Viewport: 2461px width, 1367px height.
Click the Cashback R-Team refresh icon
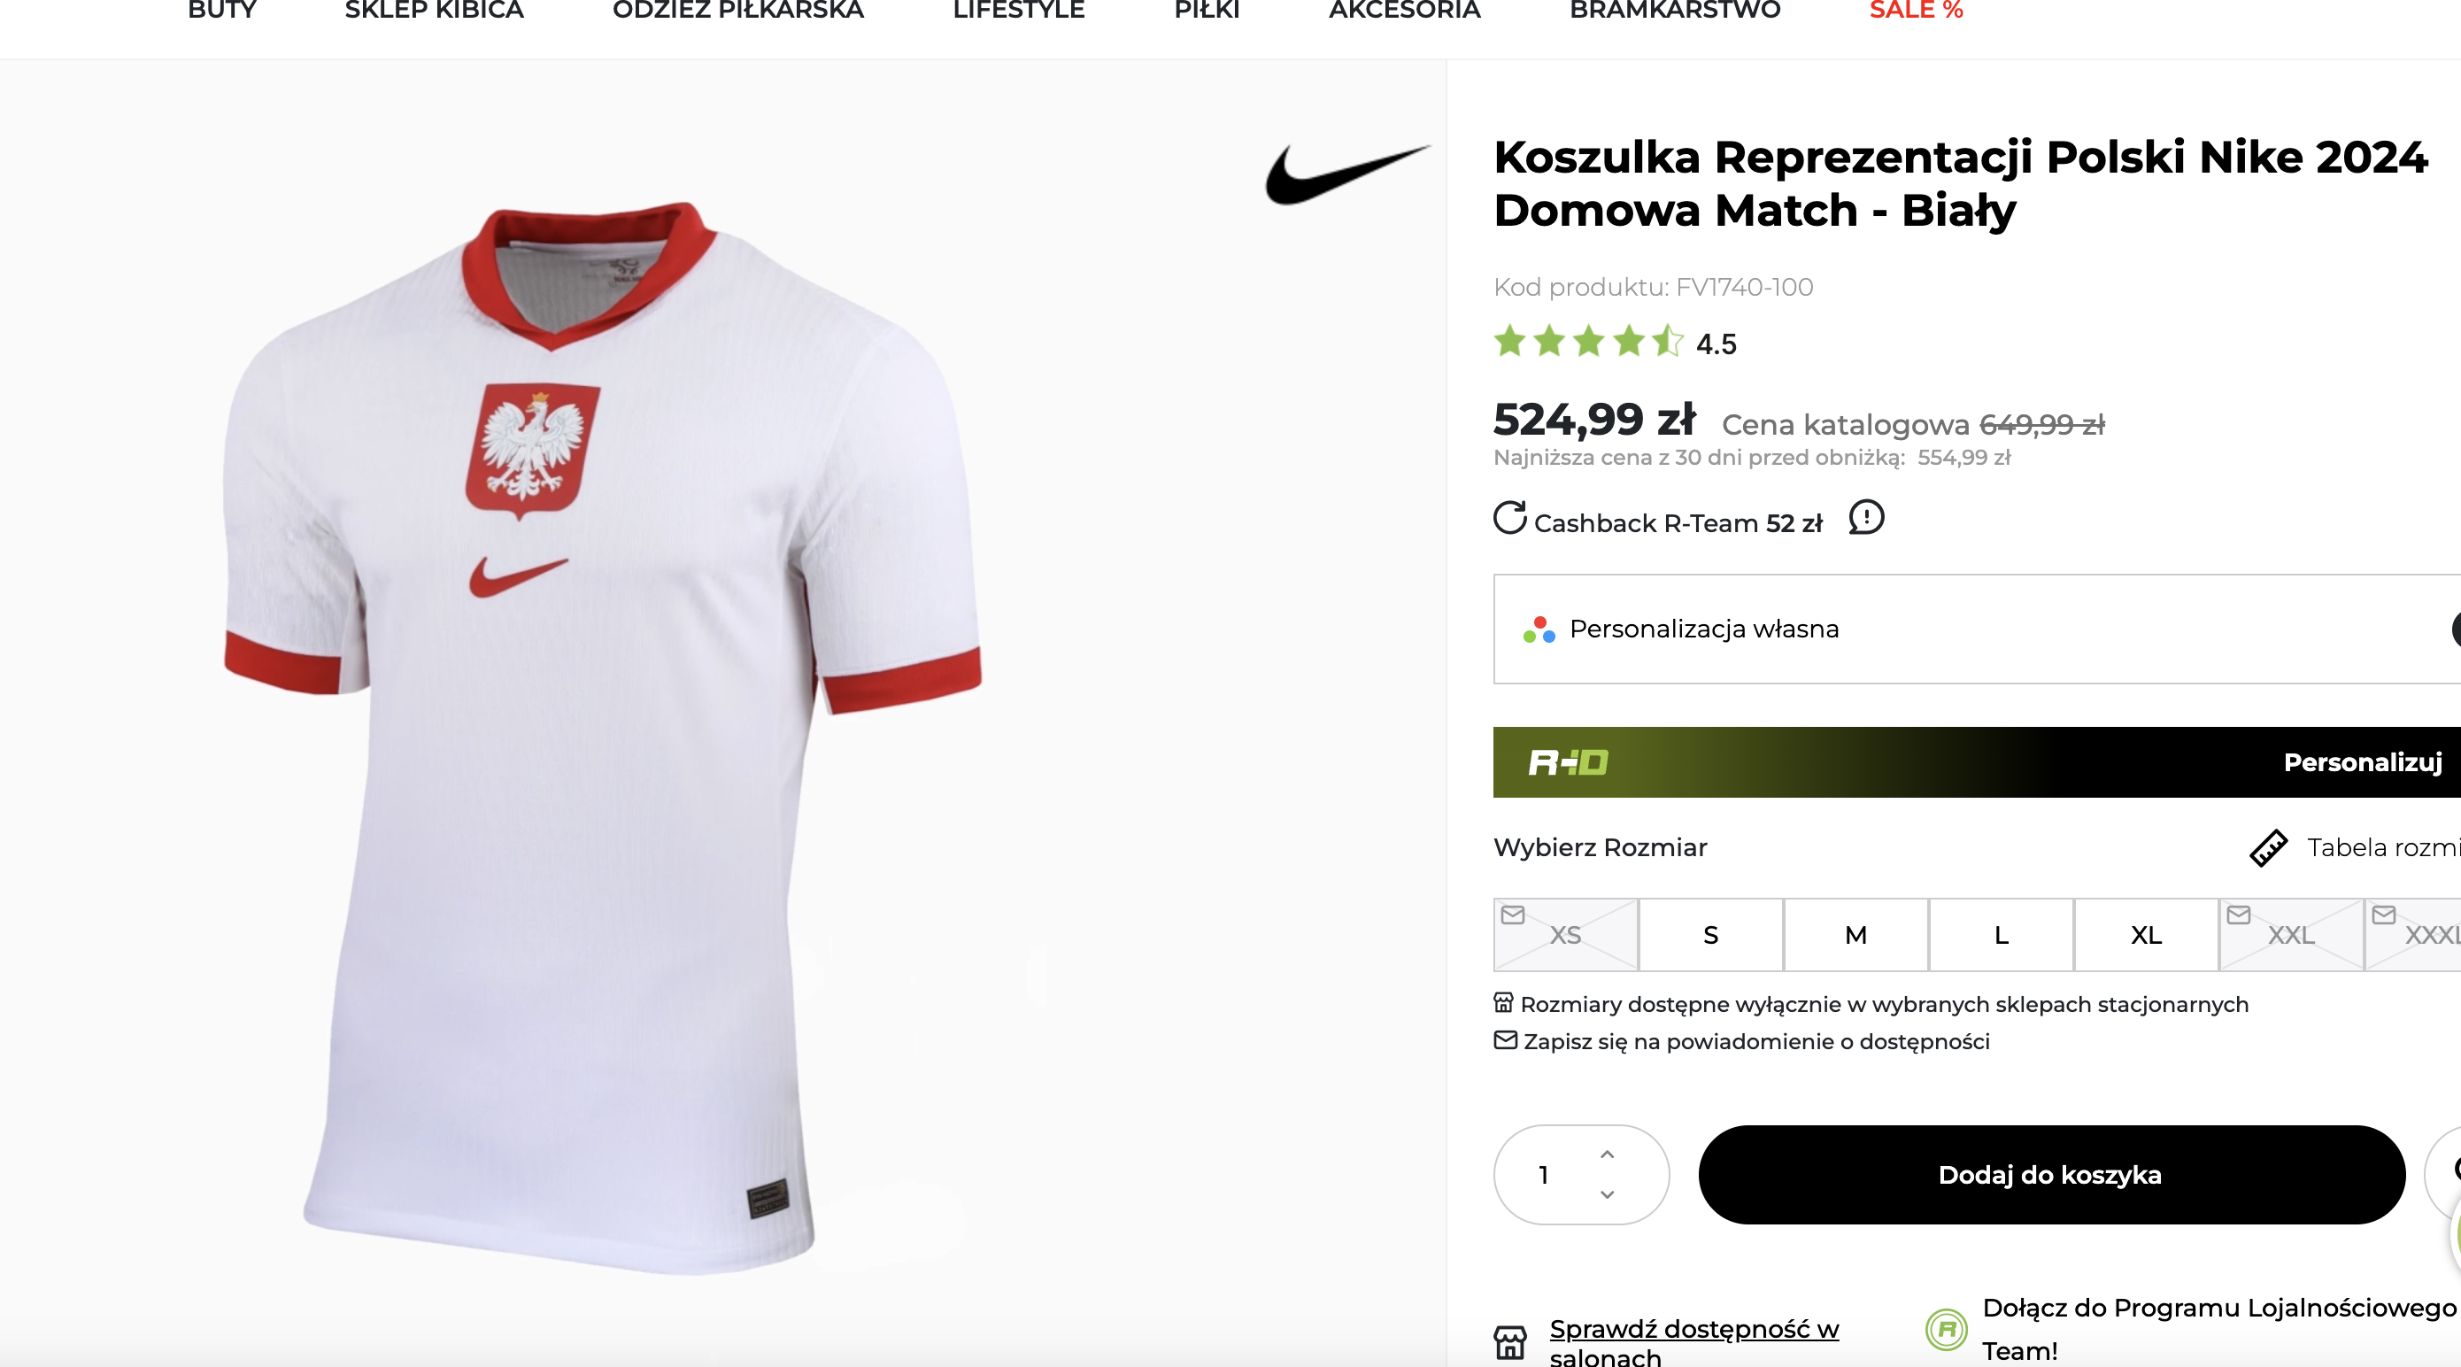[x=1509, y=518]
